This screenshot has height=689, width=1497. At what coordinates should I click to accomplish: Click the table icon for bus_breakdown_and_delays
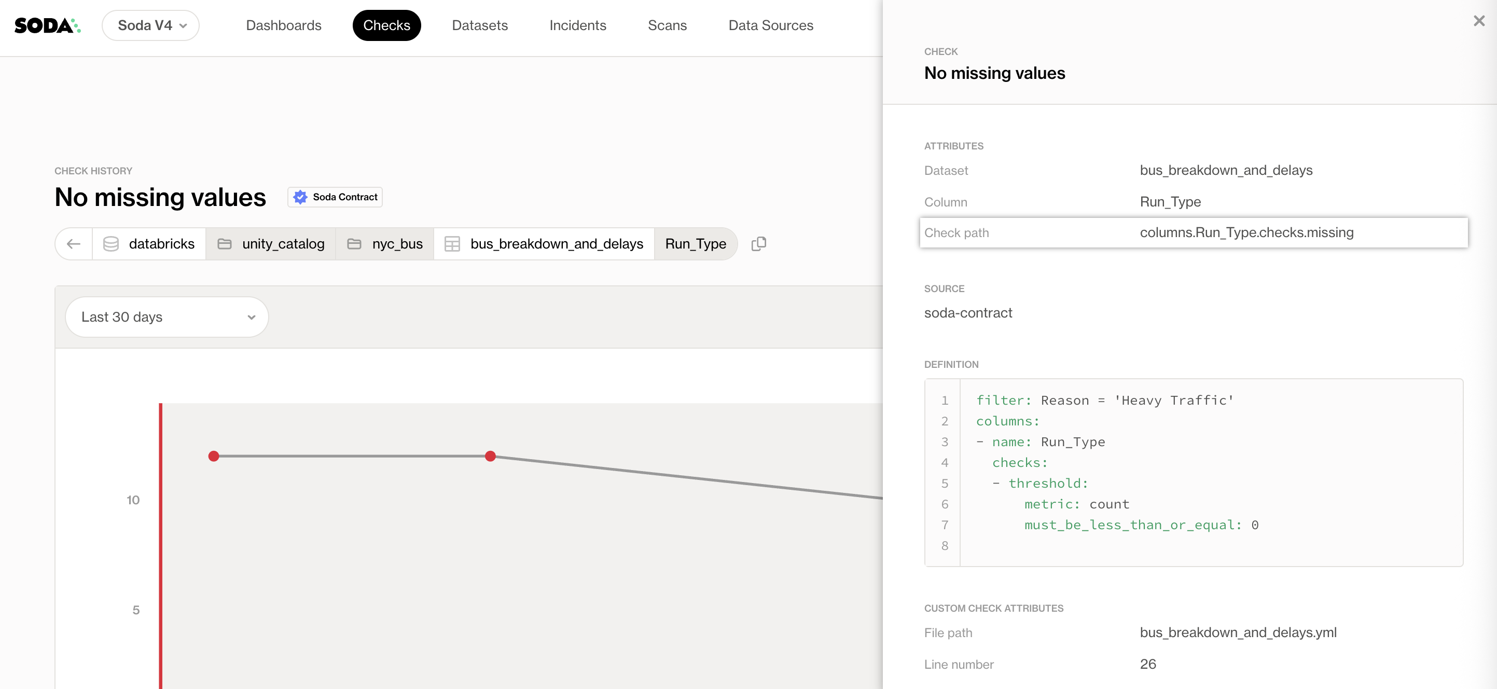(452, 244)
